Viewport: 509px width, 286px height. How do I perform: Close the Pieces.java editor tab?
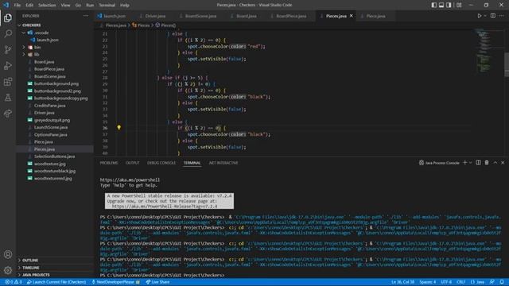[x=352, y=16]
